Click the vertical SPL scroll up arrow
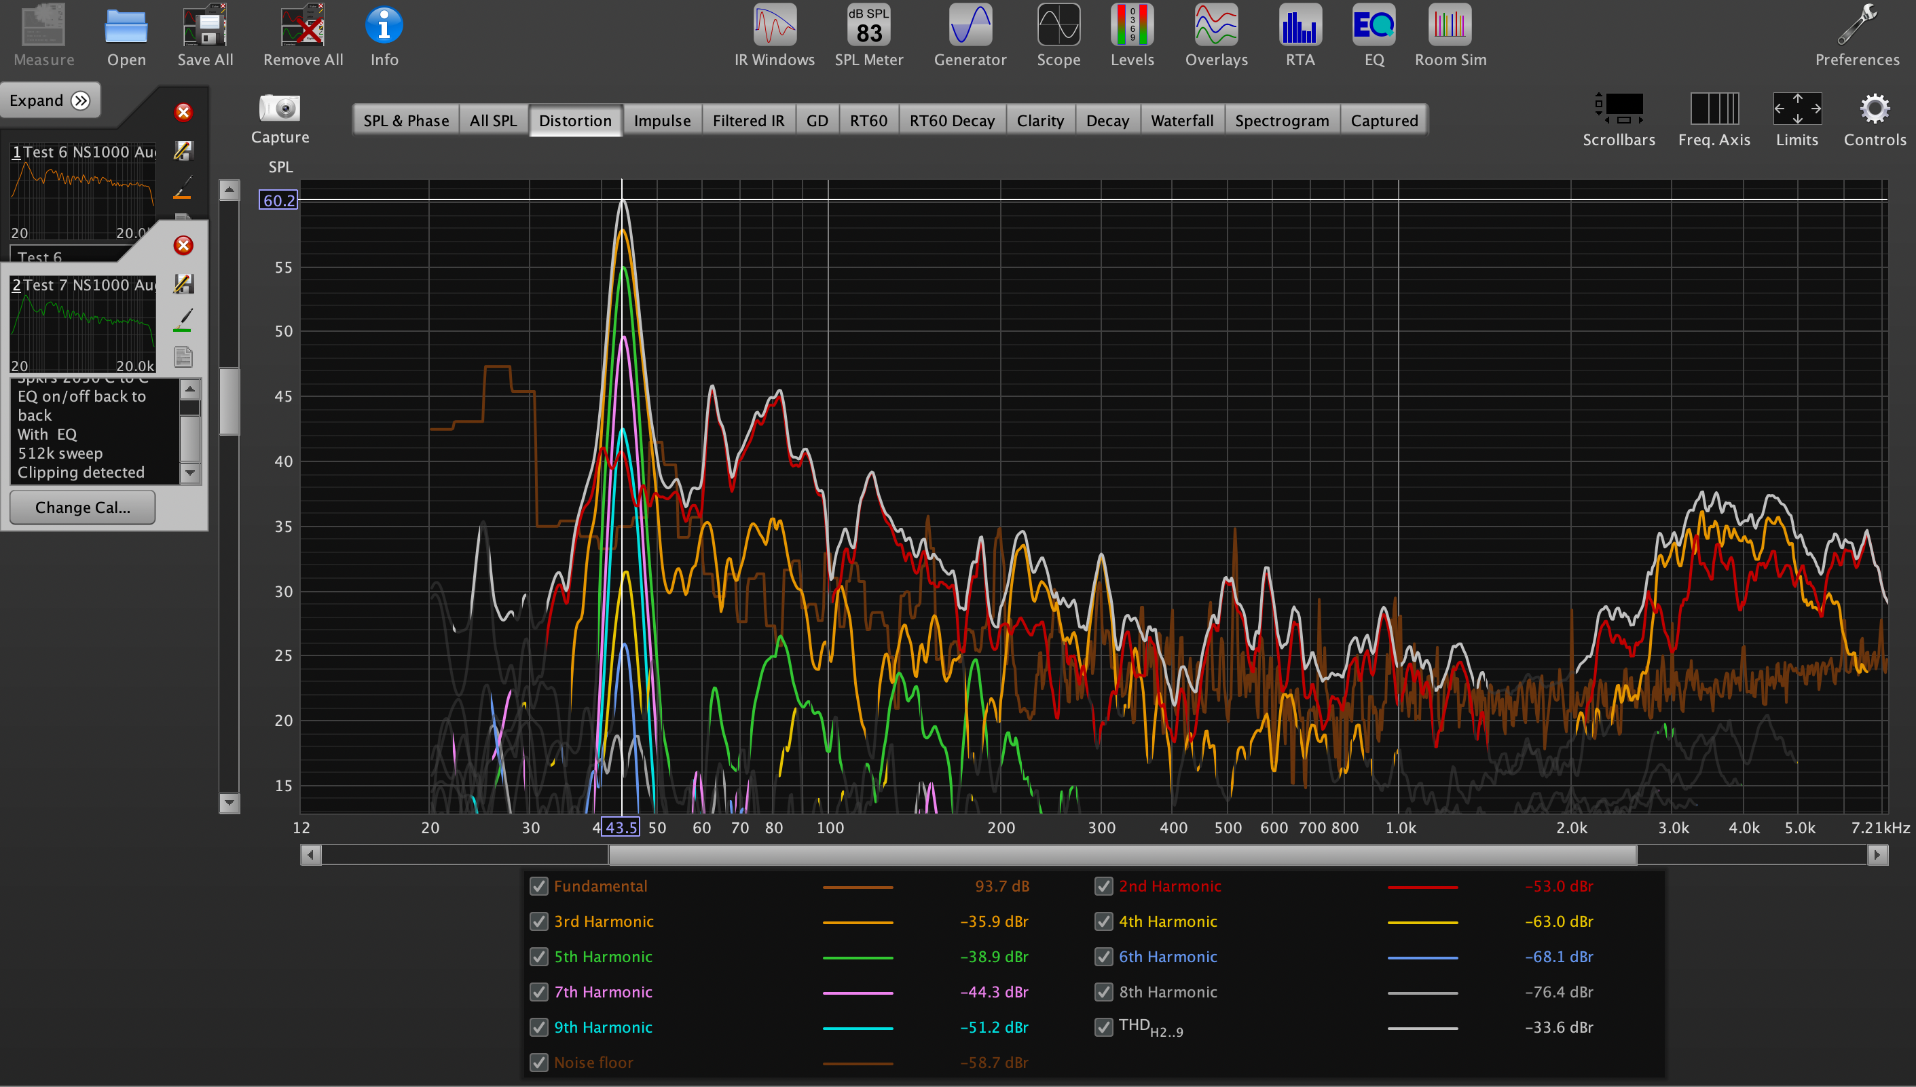This screenshot has width=1916, height=1087. [x=229, y=191]
